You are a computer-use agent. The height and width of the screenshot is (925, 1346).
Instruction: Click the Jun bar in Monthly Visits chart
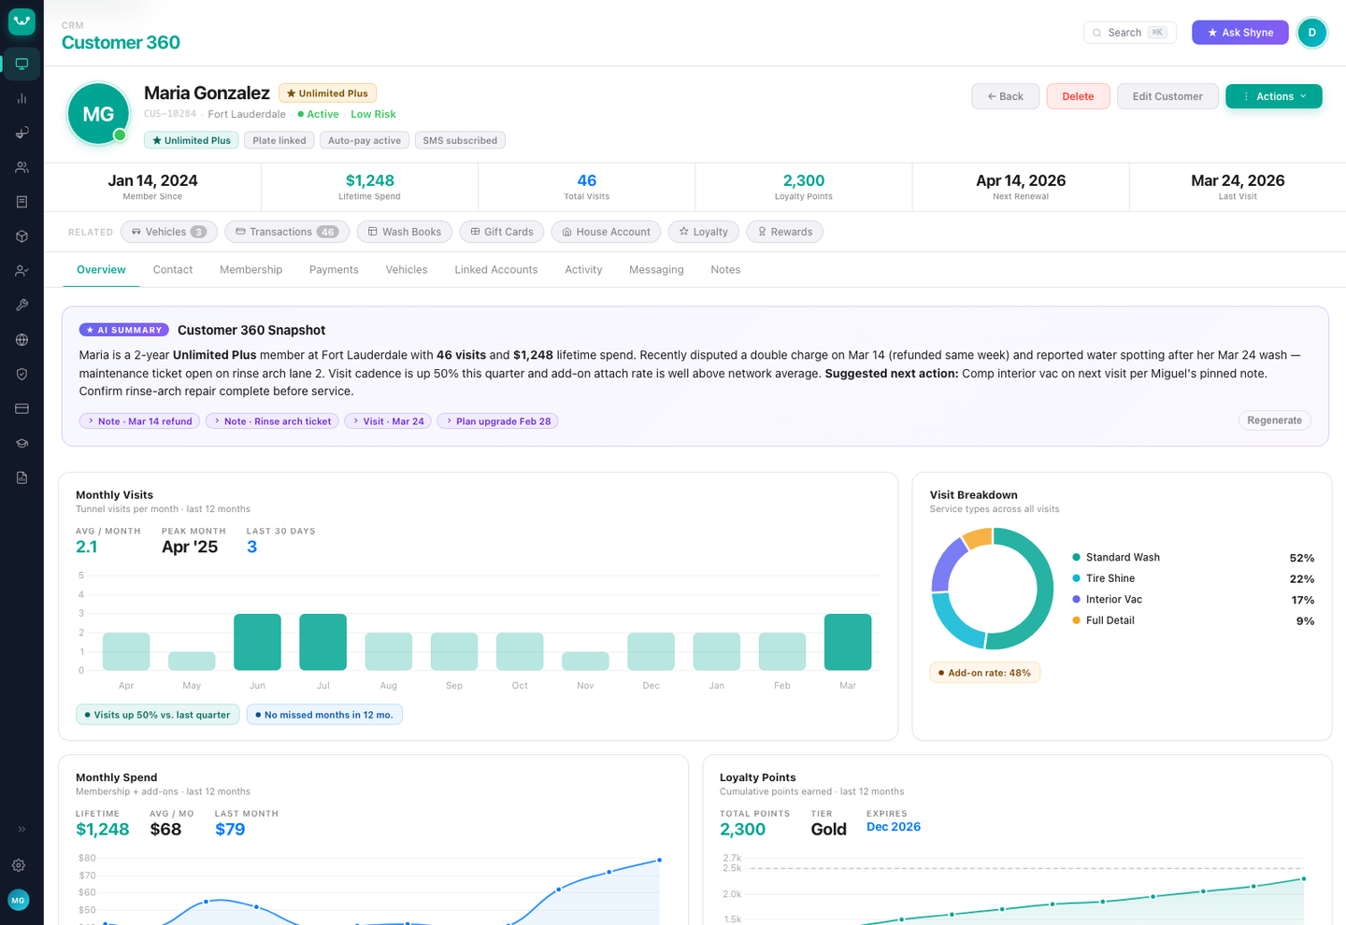coord(257,642)
